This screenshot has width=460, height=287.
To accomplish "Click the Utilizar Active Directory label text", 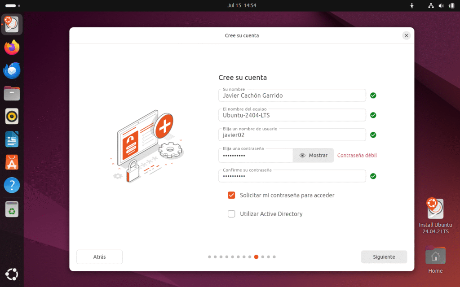I will [271, 214].
